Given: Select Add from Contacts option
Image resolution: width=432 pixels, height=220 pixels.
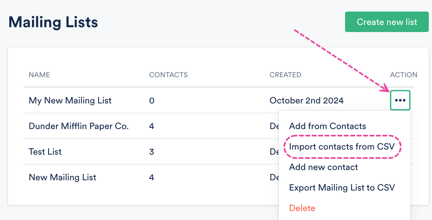Looking at the screenshot, I should [x=327, y=126].
